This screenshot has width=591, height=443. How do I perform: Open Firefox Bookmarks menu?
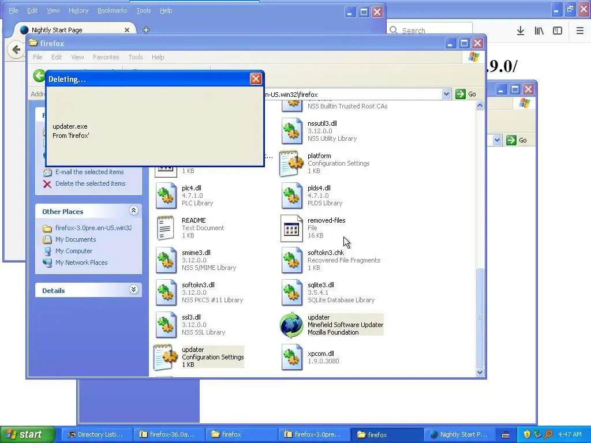[x=112, y=10]
